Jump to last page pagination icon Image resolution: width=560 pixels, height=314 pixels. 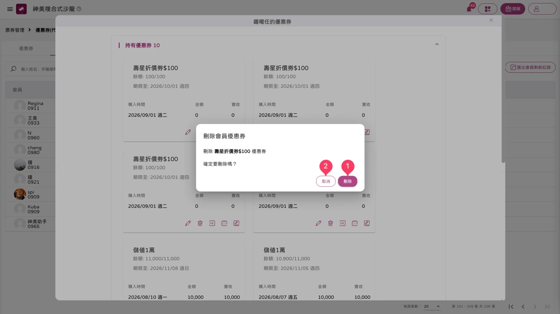click(547, 307)
